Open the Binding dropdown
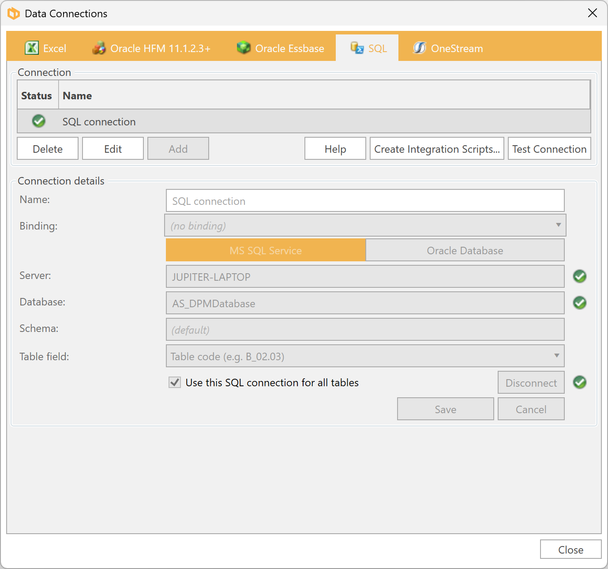This screenshot has height=569, width=608. pyautogui.click(x=365, y=226)
